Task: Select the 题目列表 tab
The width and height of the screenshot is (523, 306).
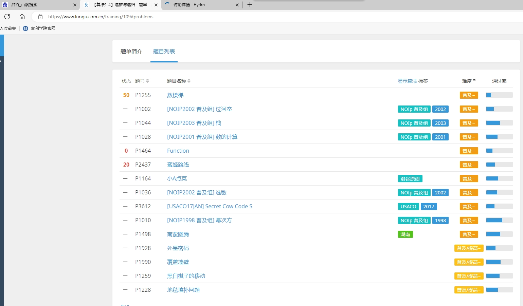Action: coord(164,52)
